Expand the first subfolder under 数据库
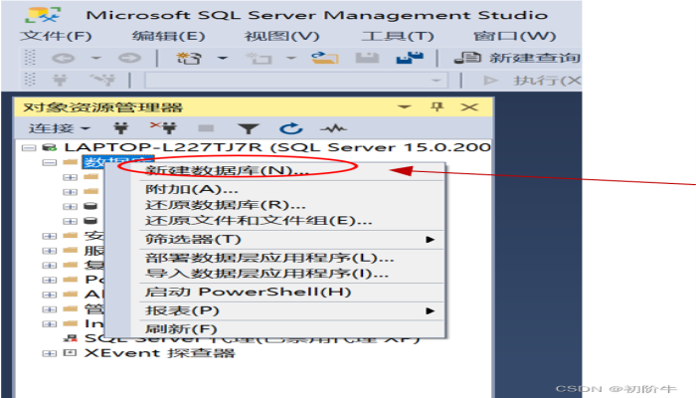 70,177
